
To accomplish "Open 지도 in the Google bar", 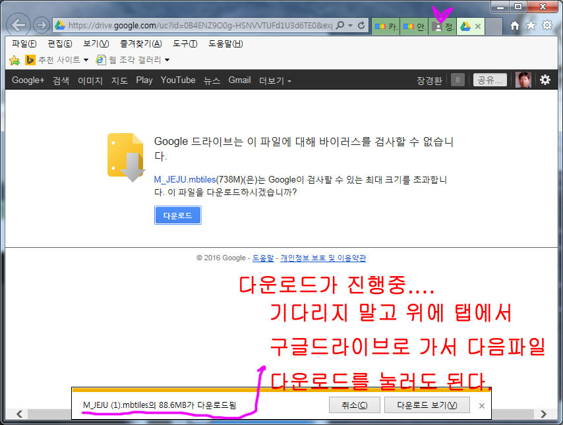I will click(x=119, y=80).
